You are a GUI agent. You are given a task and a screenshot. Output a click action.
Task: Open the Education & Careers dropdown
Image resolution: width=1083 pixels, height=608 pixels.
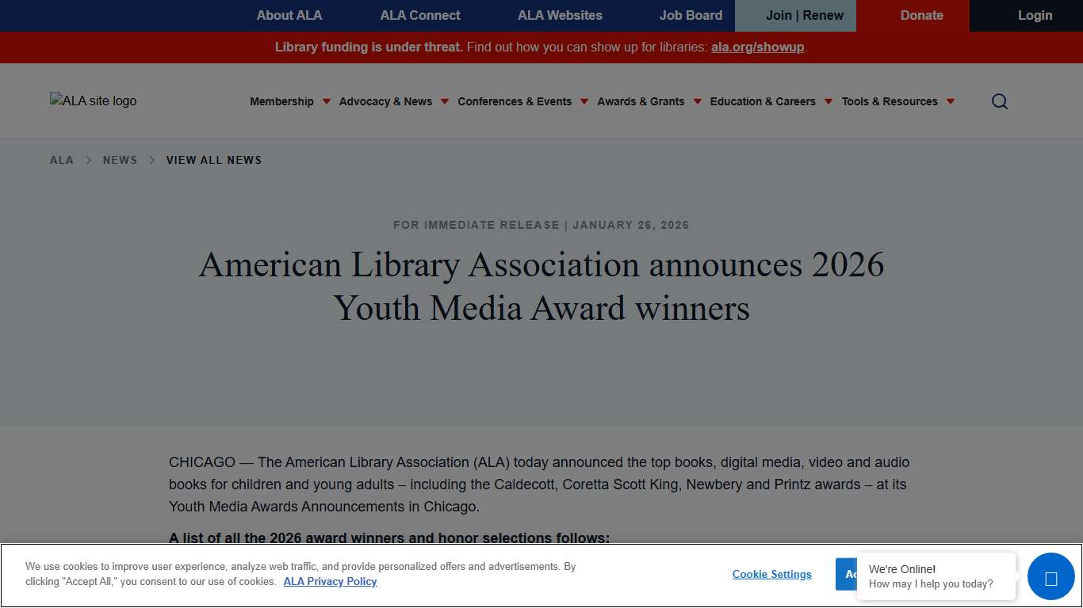(x=763, y=101)
